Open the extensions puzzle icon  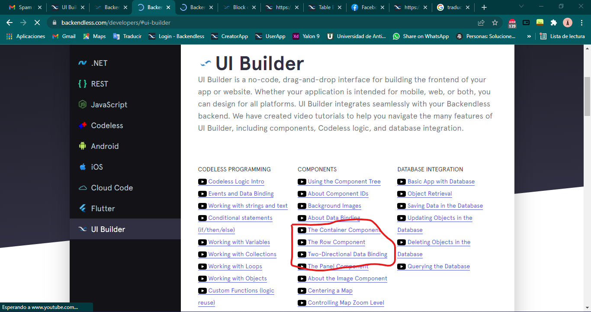553,23
